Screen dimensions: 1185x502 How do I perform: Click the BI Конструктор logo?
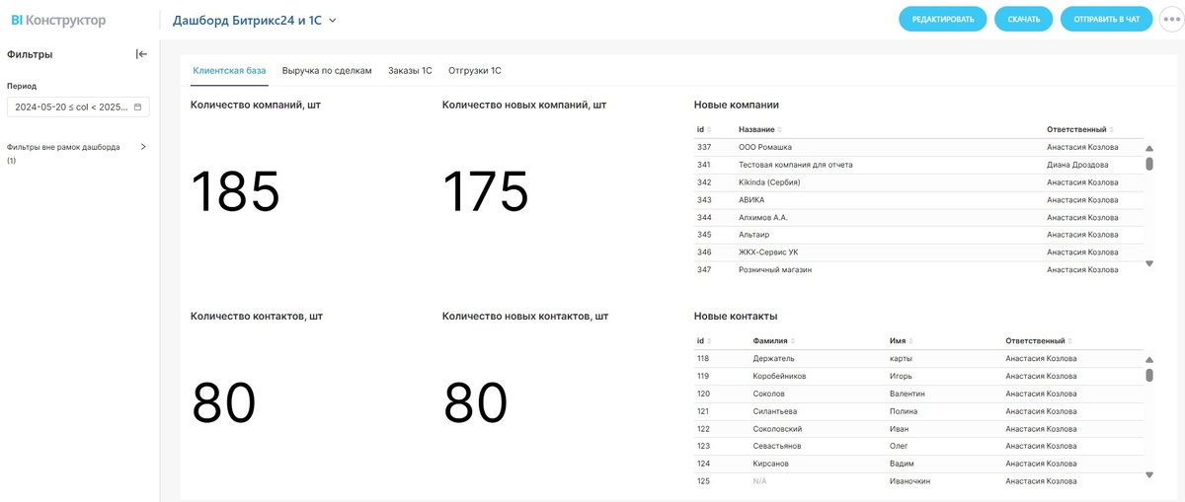58,20
